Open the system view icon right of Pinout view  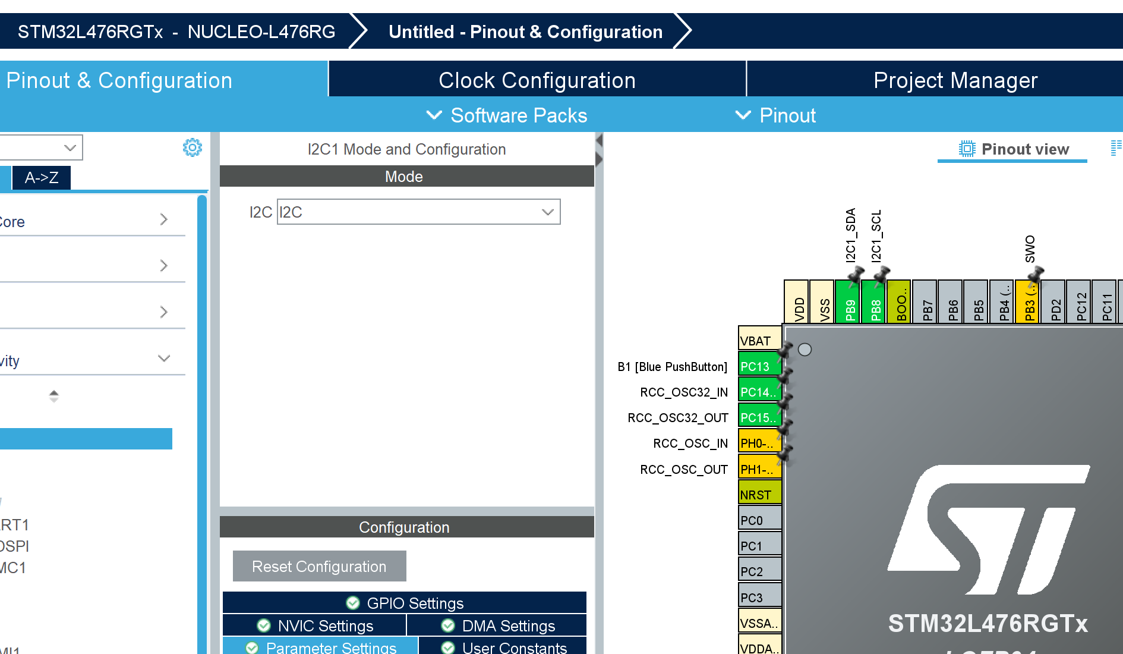1117,147
